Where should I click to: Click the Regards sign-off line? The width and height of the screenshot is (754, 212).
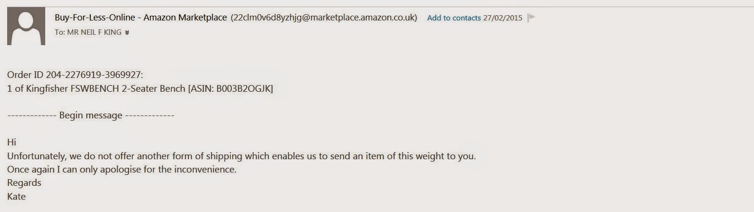[24, 183]
